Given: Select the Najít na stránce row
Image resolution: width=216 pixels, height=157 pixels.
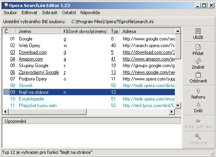Looking at the screenshot, I should pyautogui.click(x=89, y=92).
